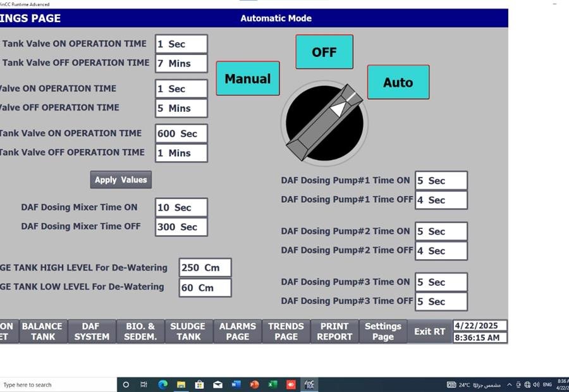Edit Tank Valve ON time 600 Sec field

coord(181,133)
